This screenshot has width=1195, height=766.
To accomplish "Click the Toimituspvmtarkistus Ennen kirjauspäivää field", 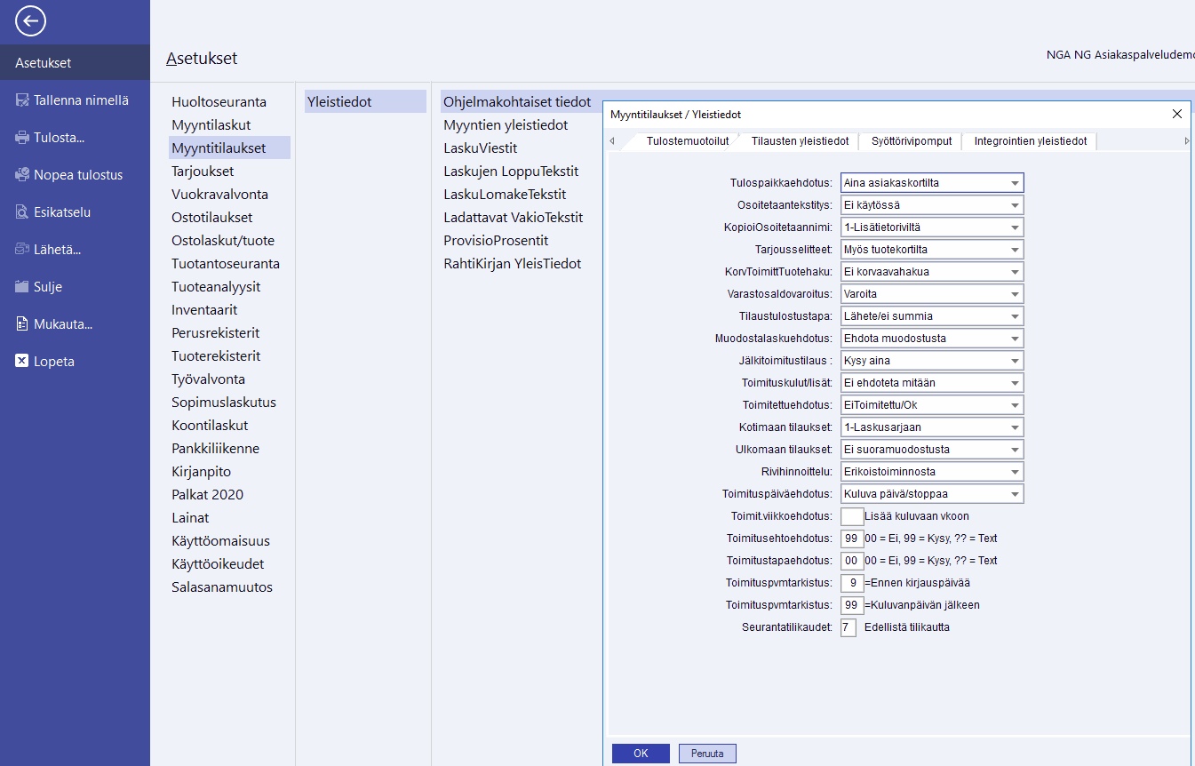I will click(851, 583).
